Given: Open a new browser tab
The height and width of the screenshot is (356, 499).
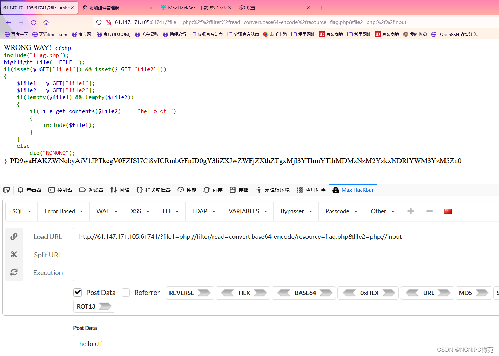Looking at the screenshot, I should 321,8.
